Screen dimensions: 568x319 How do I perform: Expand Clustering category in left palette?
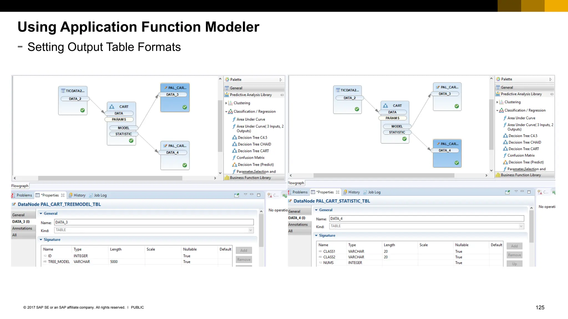point(226,103)
